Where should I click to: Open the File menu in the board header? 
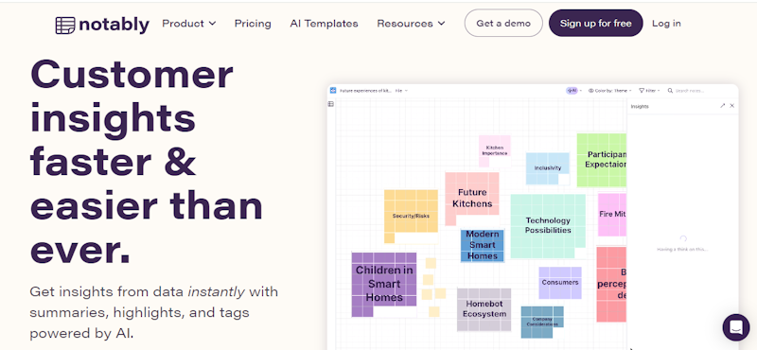click(401, 90)
